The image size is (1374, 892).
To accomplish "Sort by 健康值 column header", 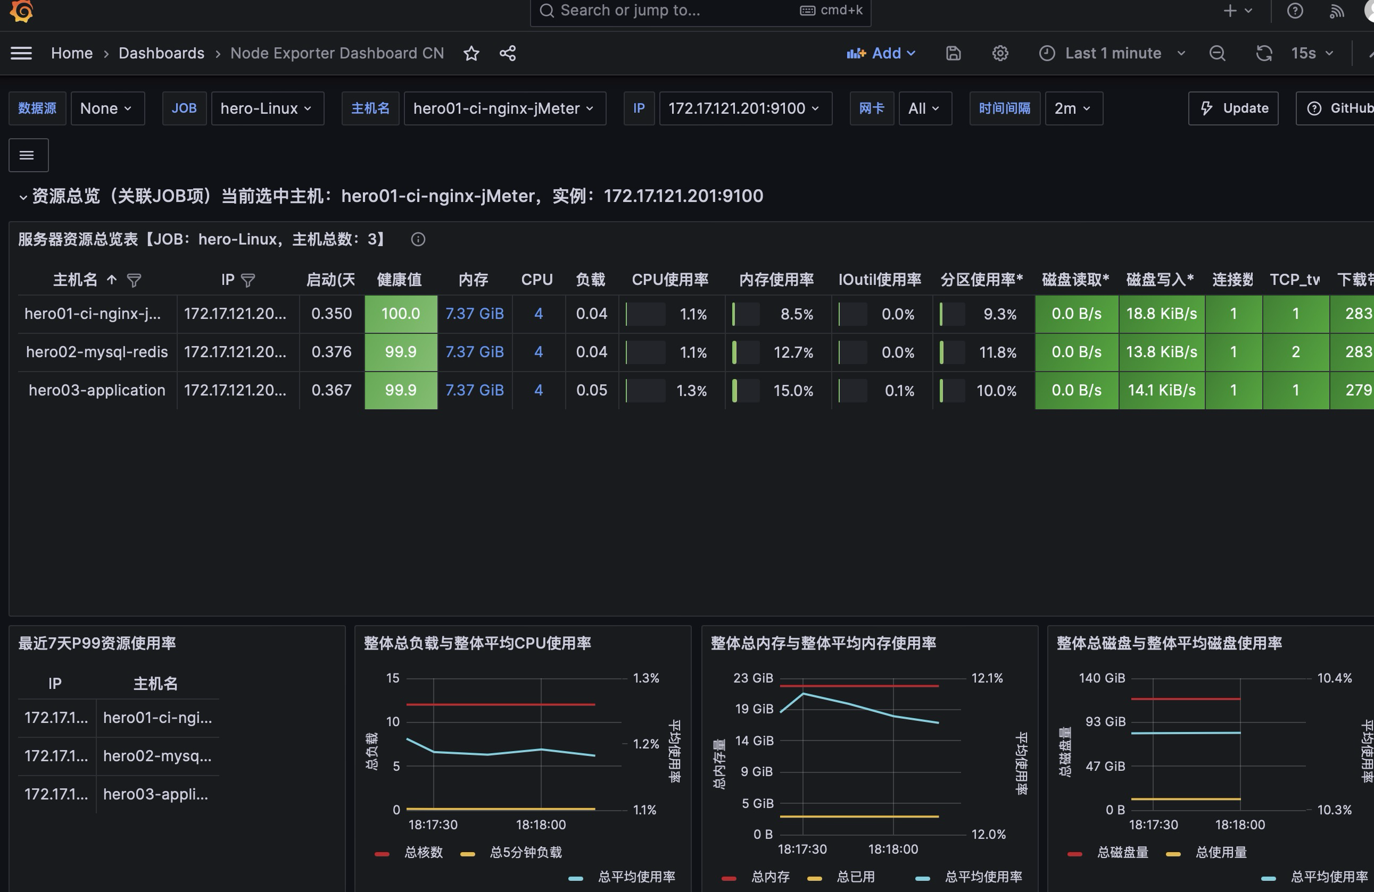I will coord(400,280).
